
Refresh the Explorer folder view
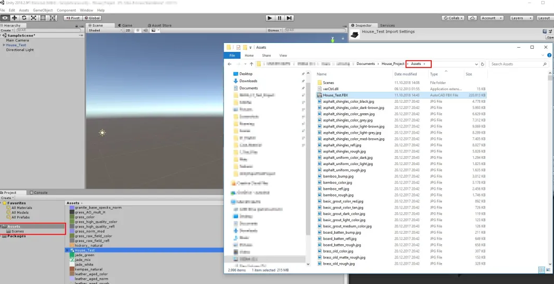(483, 64)
